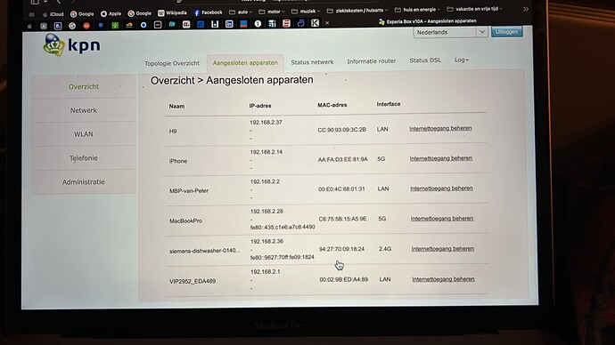Image resolution: width=615 pixels, height=345 pixels.
Task: Open the Informatie router tab
Action: pyautogui.click(x=372, y=61)
